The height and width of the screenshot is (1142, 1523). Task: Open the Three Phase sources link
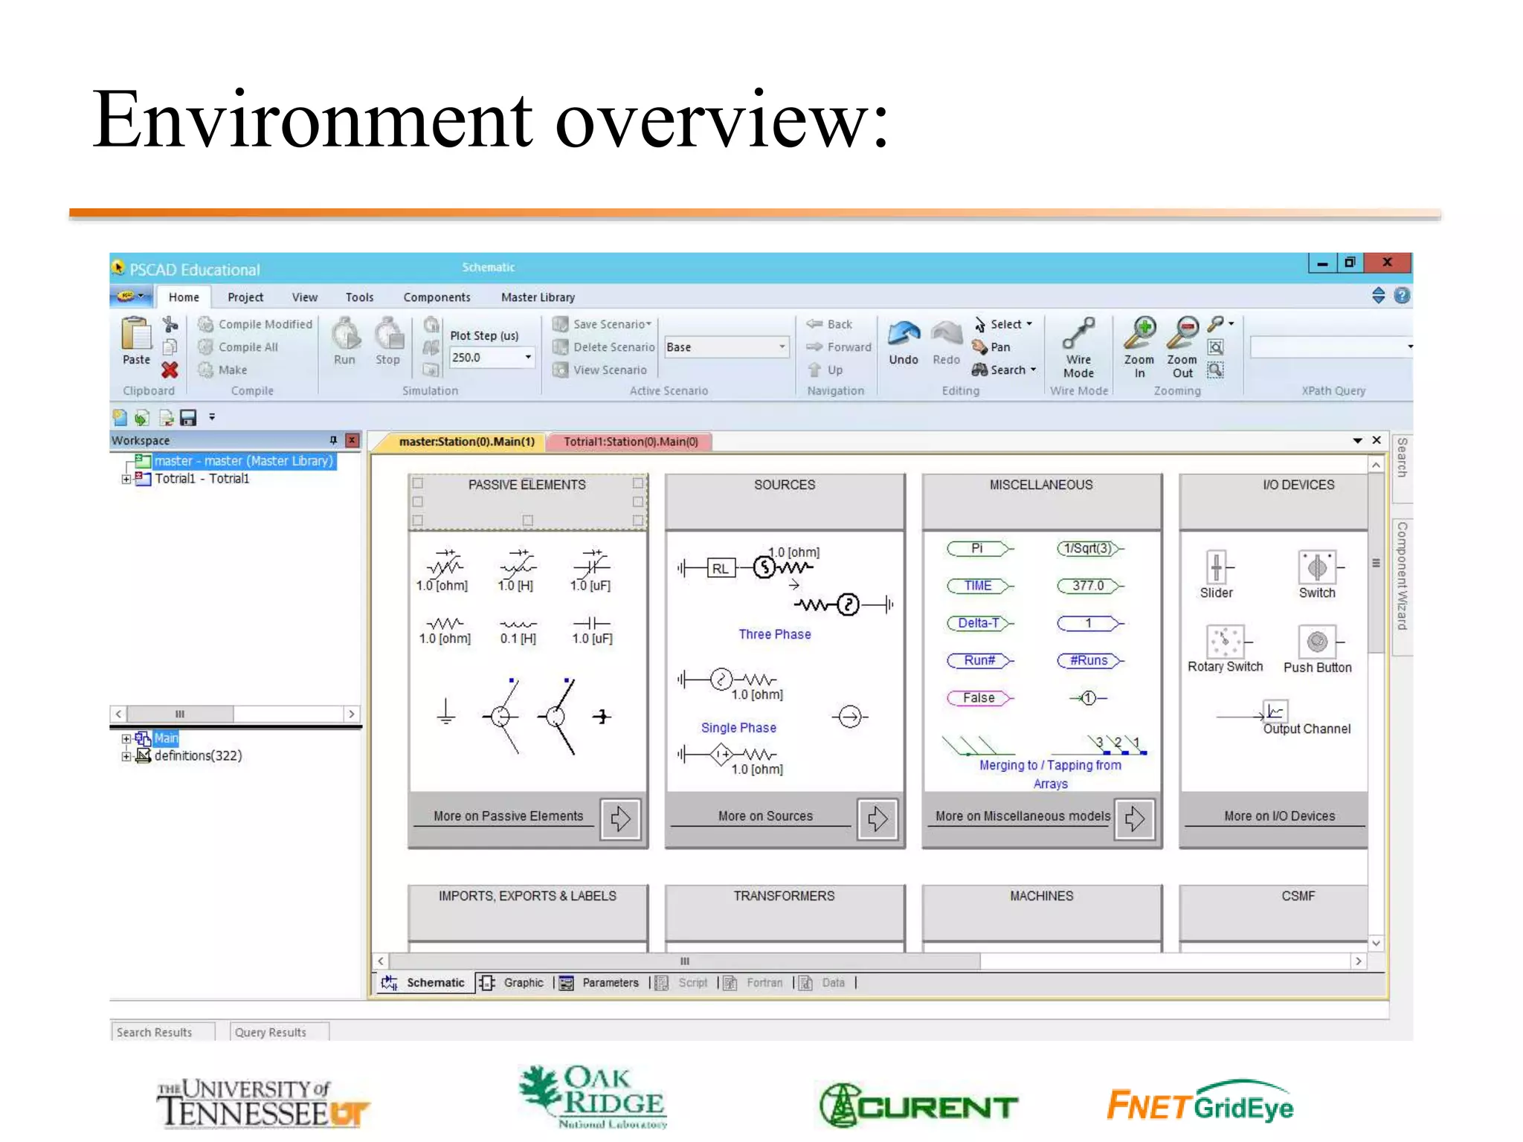pos(774,634)
